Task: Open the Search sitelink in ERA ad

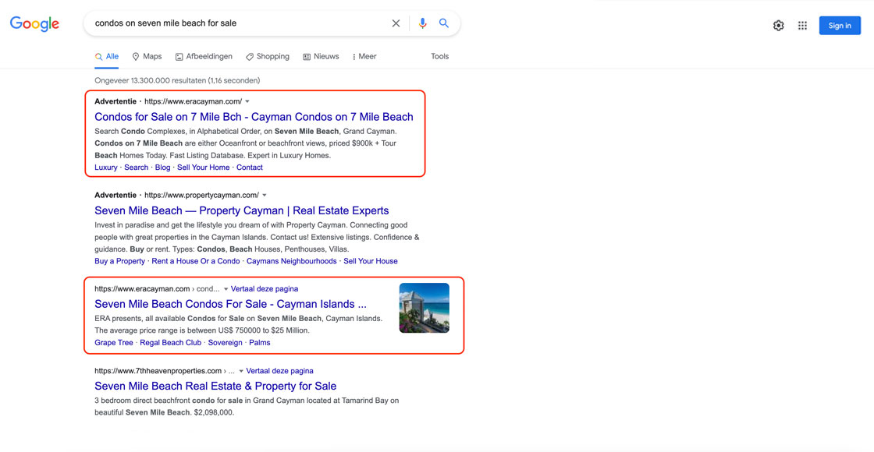Action: click(136, 168)
